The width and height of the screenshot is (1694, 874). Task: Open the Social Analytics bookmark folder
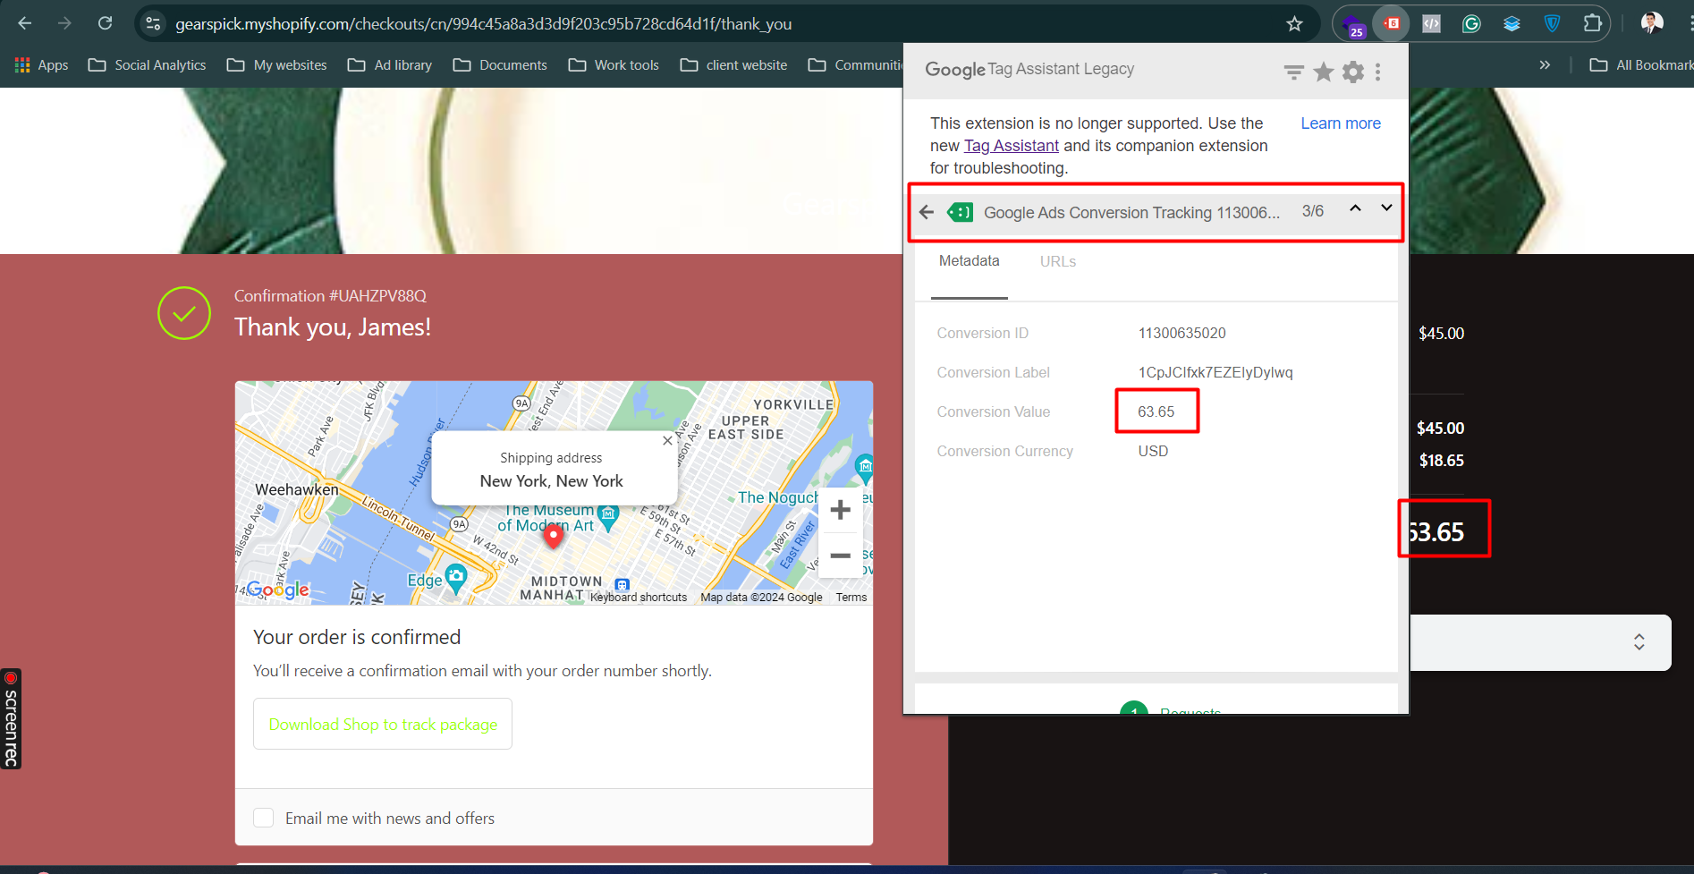tap(147, 65)
